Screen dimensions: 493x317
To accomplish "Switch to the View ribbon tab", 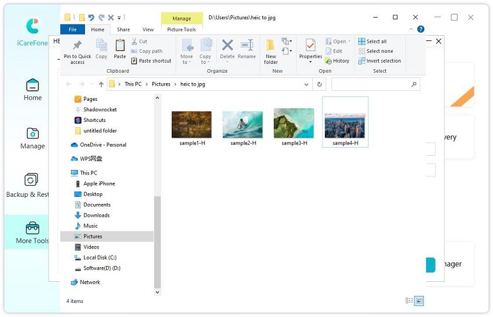I will click(x=148, y=29).
